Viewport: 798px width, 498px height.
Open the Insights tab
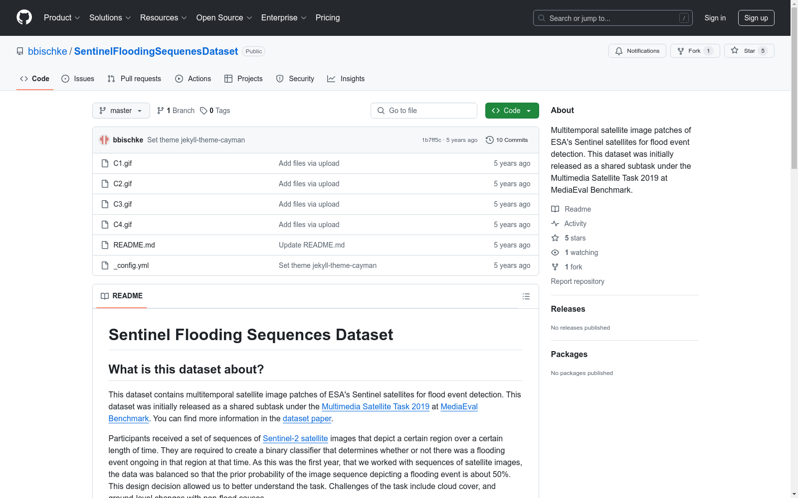tap(346, 79)
